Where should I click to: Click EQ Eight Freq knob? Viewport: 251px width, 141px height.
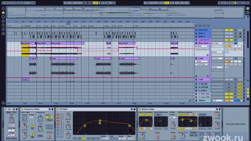(68, 116)
